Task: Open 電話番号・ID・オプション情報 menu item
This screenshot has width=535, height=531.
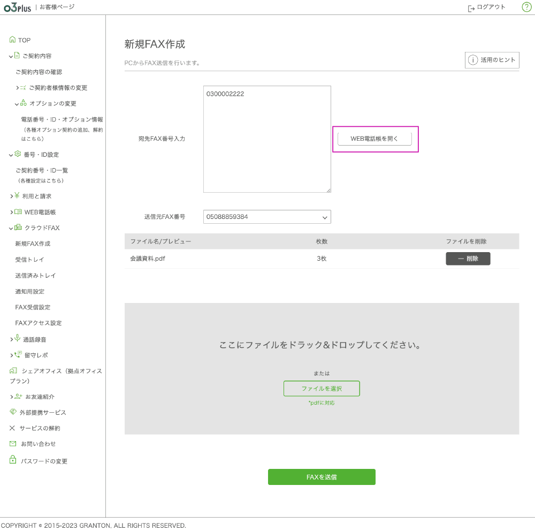Action: 62,119
